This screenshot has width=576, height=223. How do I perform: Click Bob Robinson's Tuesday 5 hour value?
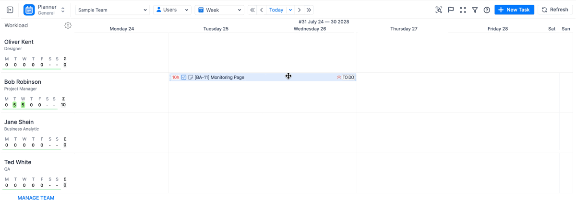tap(14, 105)
